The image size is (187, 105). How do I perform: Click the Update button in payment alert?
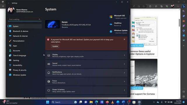55,46
